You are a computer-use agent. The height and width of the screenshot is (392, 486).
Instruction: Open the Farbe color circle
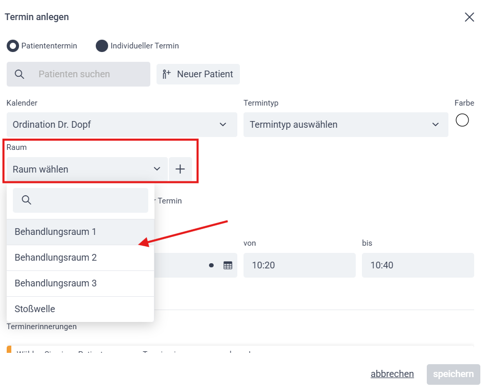pyautogui.click(x=462, y=120)
